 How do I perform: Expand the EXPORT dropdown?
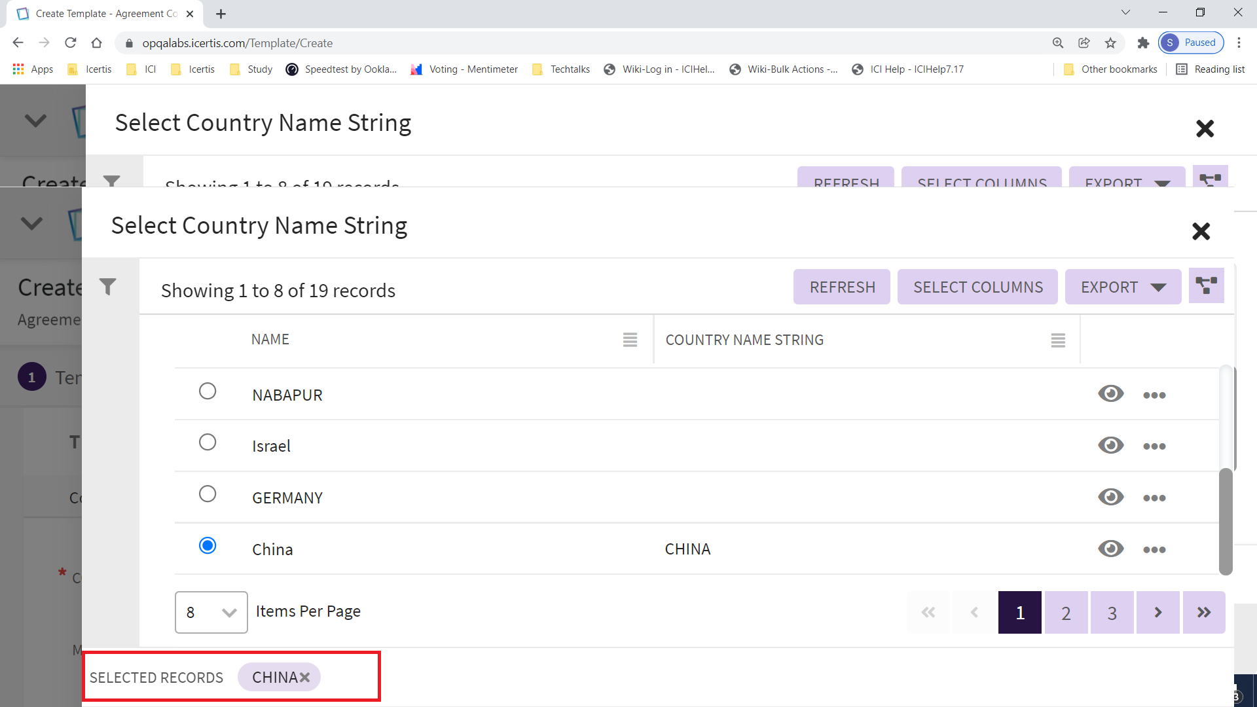point(1123,287)
